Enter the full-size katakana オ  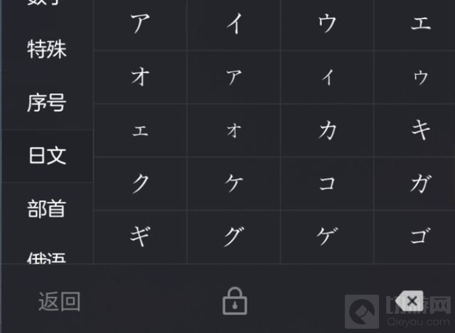(x=140, y=77)
